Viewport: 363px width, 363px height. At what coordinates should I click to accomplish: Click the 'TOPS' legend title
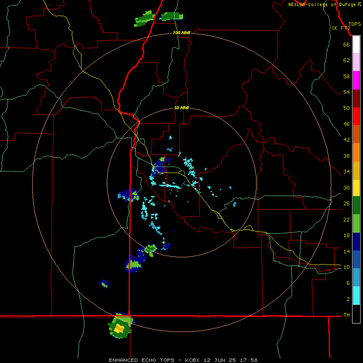[355, 24]
